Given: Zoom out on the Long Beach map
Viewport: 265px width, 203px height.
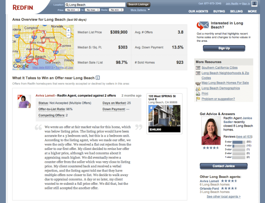Looking at the screenshot, I should click(68, 35).
